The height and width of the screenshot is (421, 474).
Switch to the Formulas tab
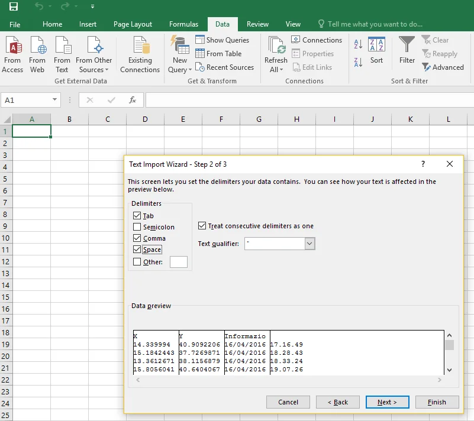(184, 24)
